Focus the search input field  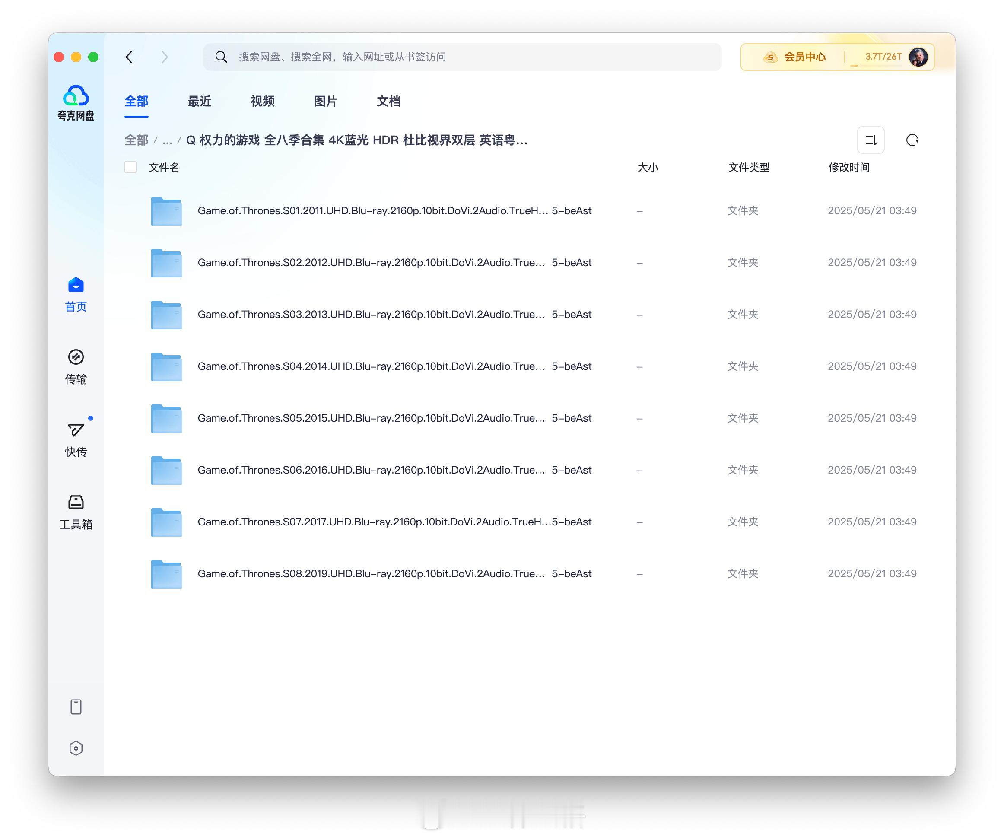[x=462, y=57]
